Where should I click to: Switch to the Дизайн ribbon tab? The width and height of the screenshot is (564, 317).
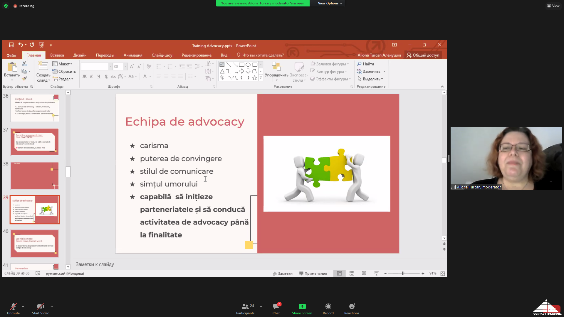[x=80, y=55]
